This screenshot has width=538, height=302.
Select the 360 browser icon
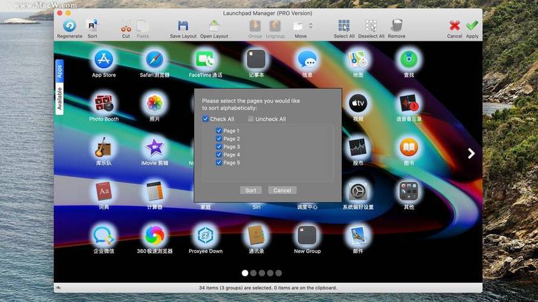click(x=155, y=235)
